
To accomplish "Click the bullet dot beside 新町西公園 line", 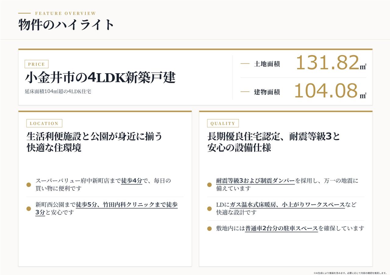I will pos(29,209).
